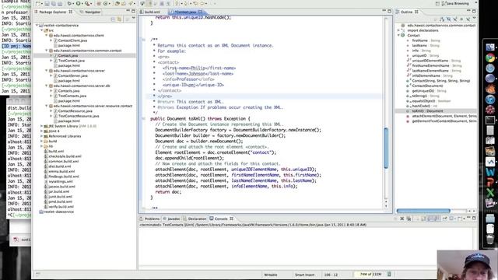
Task: Expand the JRE System Library node
Action: pyautogui.click(x=41, y=126)
